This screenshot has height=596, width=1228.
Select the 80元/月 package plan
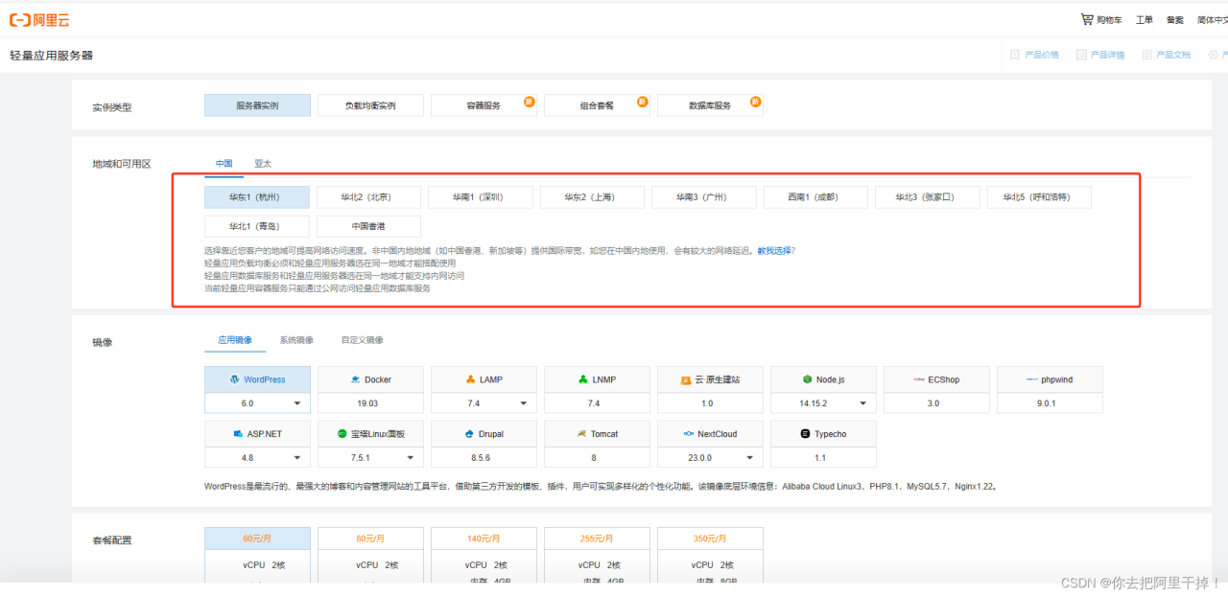370,539
